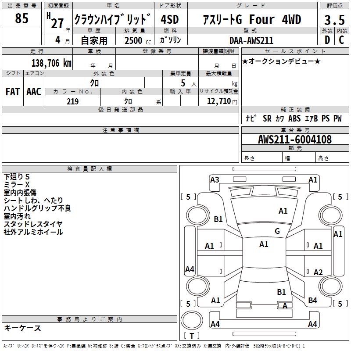The height and width of the screenshot is (351, 351).
Task: Click the AAC air conditioner cell
Action: tap(34, 91)
